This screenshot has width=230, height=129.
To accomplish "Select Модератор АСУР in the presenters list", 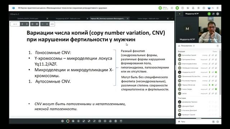I will 189,72.
